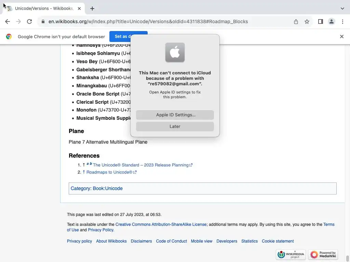The image size is (350, 262).
Task: Open the Disclaimers footer link
Action: click(141, 241)
